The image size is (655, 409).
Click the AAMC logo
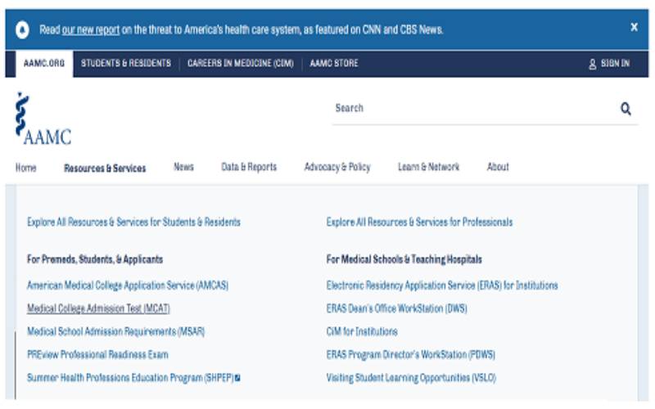point(42,119)
